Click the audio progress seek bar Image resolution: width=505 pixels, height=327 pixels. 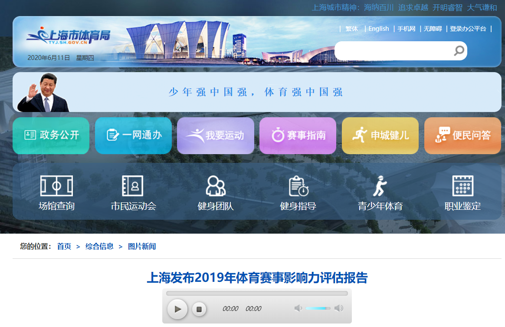pyautogui.click(x=257, y=293)
